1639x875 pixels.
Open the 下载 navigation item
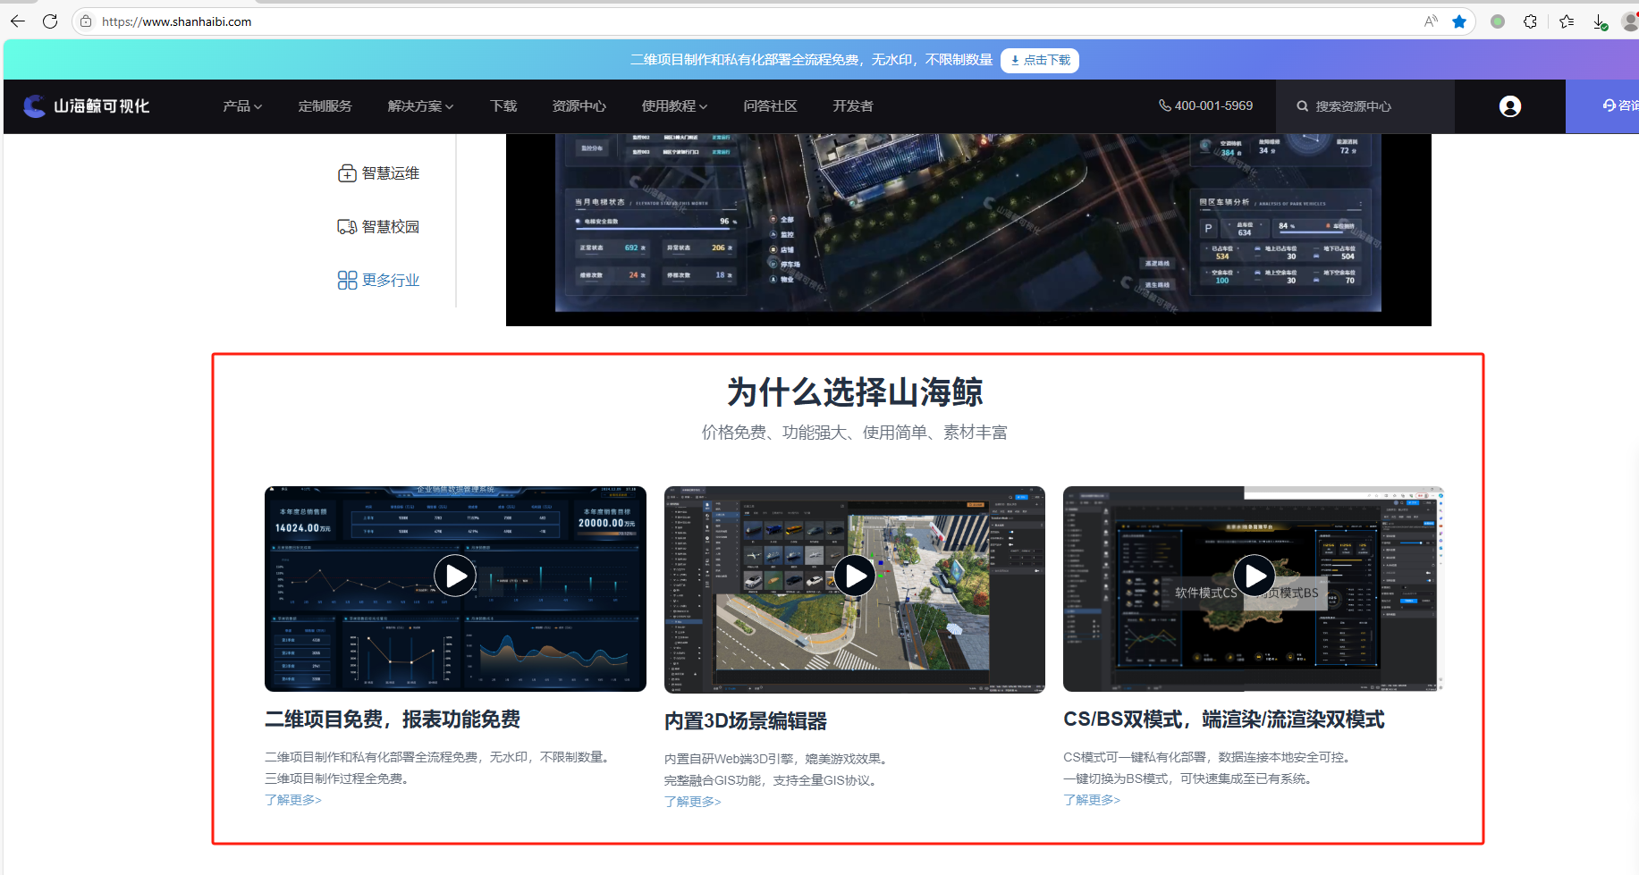[503, 106]
